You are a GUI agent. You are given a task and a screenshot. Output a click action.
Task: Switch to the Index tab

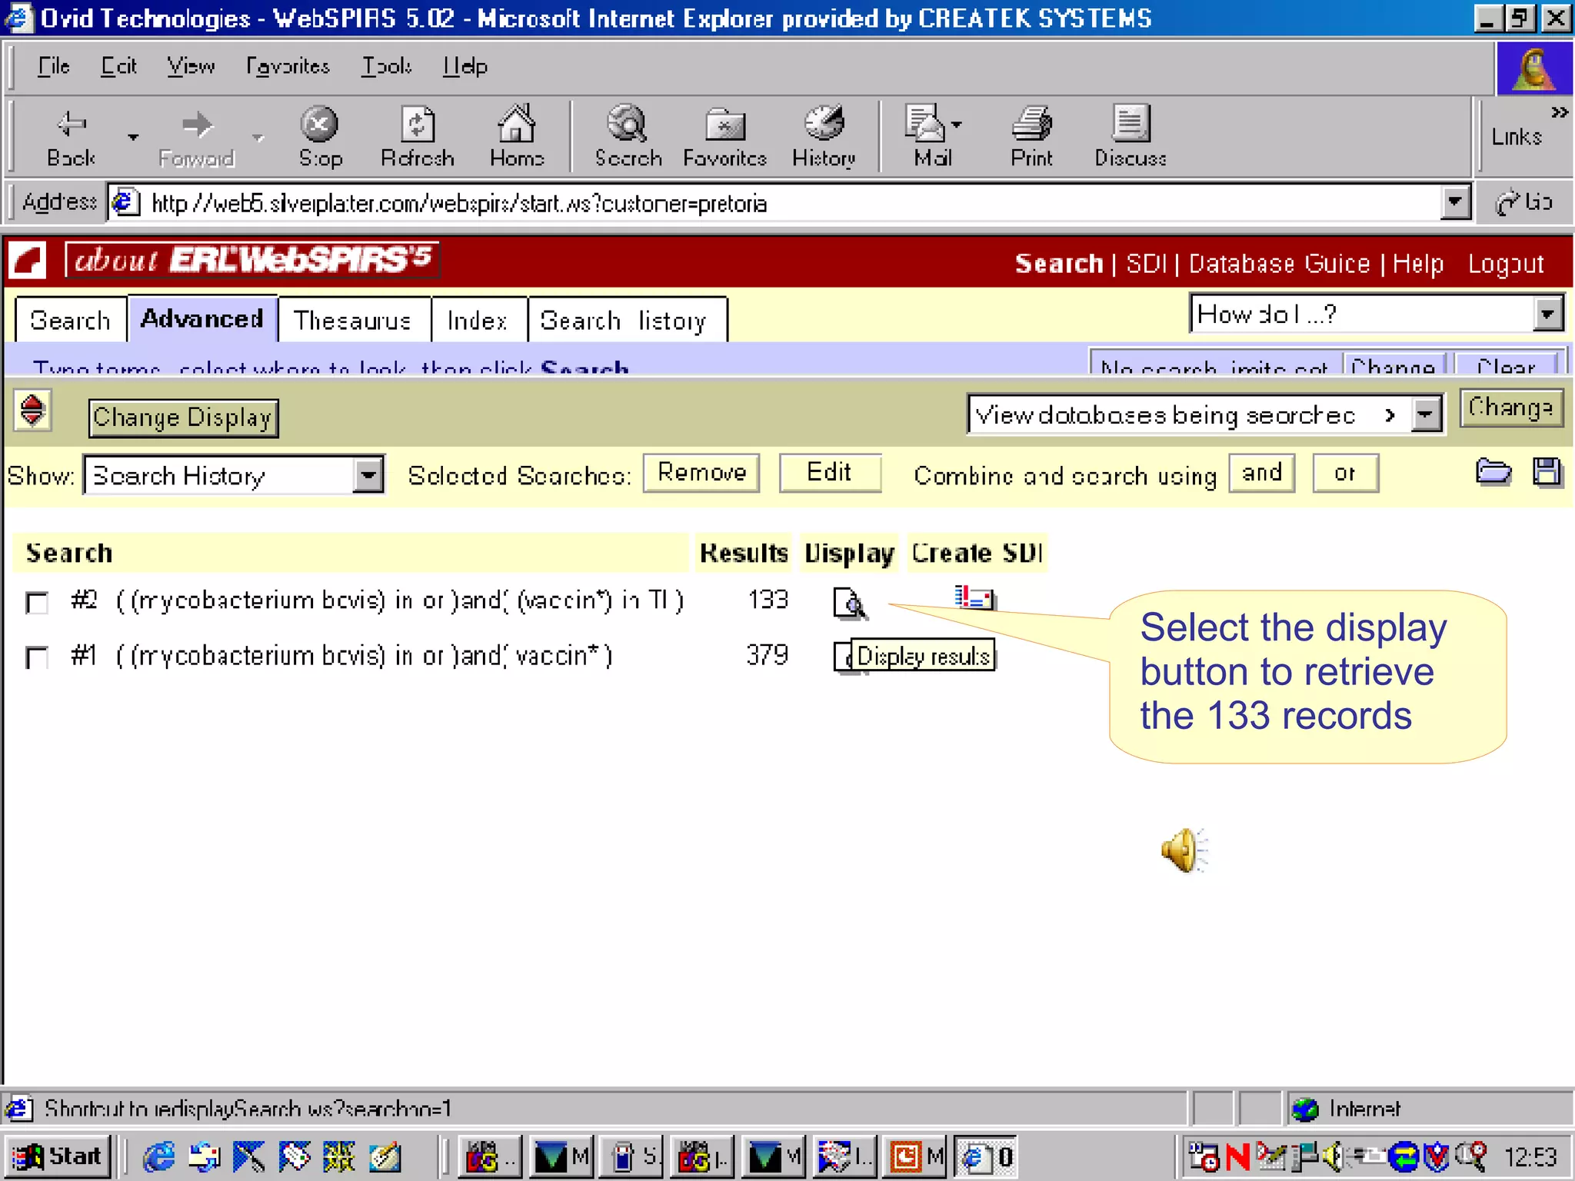pos(478,320)
